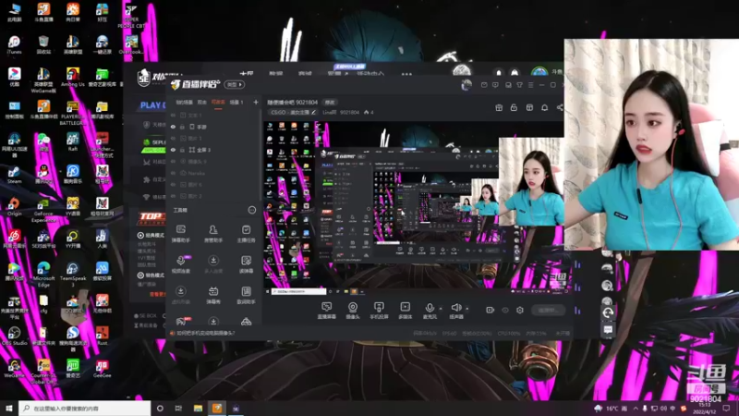Click the headset support icon on right sidebar
The image size is (739, 416).
coord(608,312)
